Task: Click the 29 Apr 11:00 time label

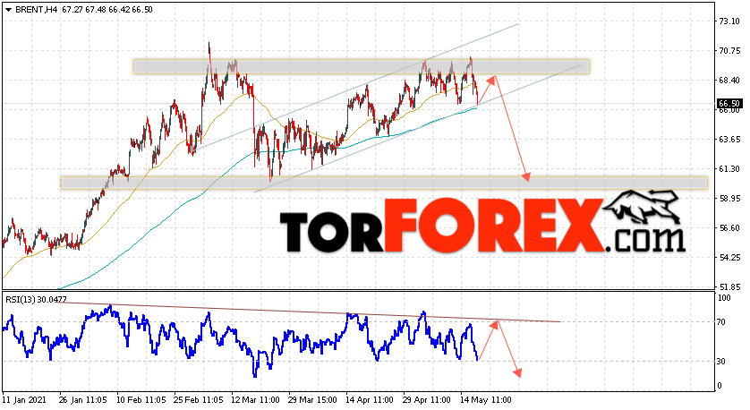Action: 427,400
